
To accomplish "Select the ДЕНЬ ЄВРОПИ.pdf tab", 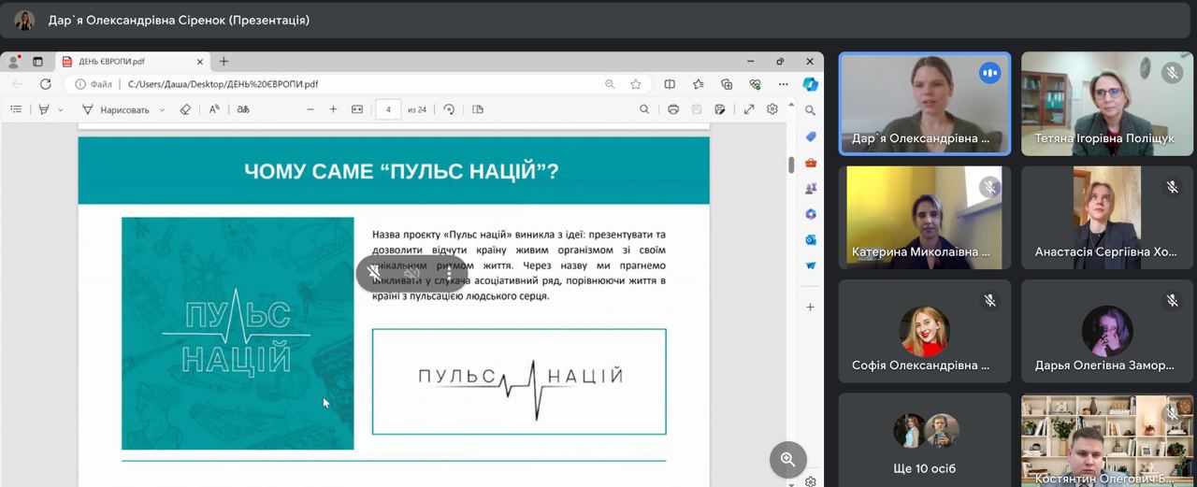I will [x=131, y=62].
